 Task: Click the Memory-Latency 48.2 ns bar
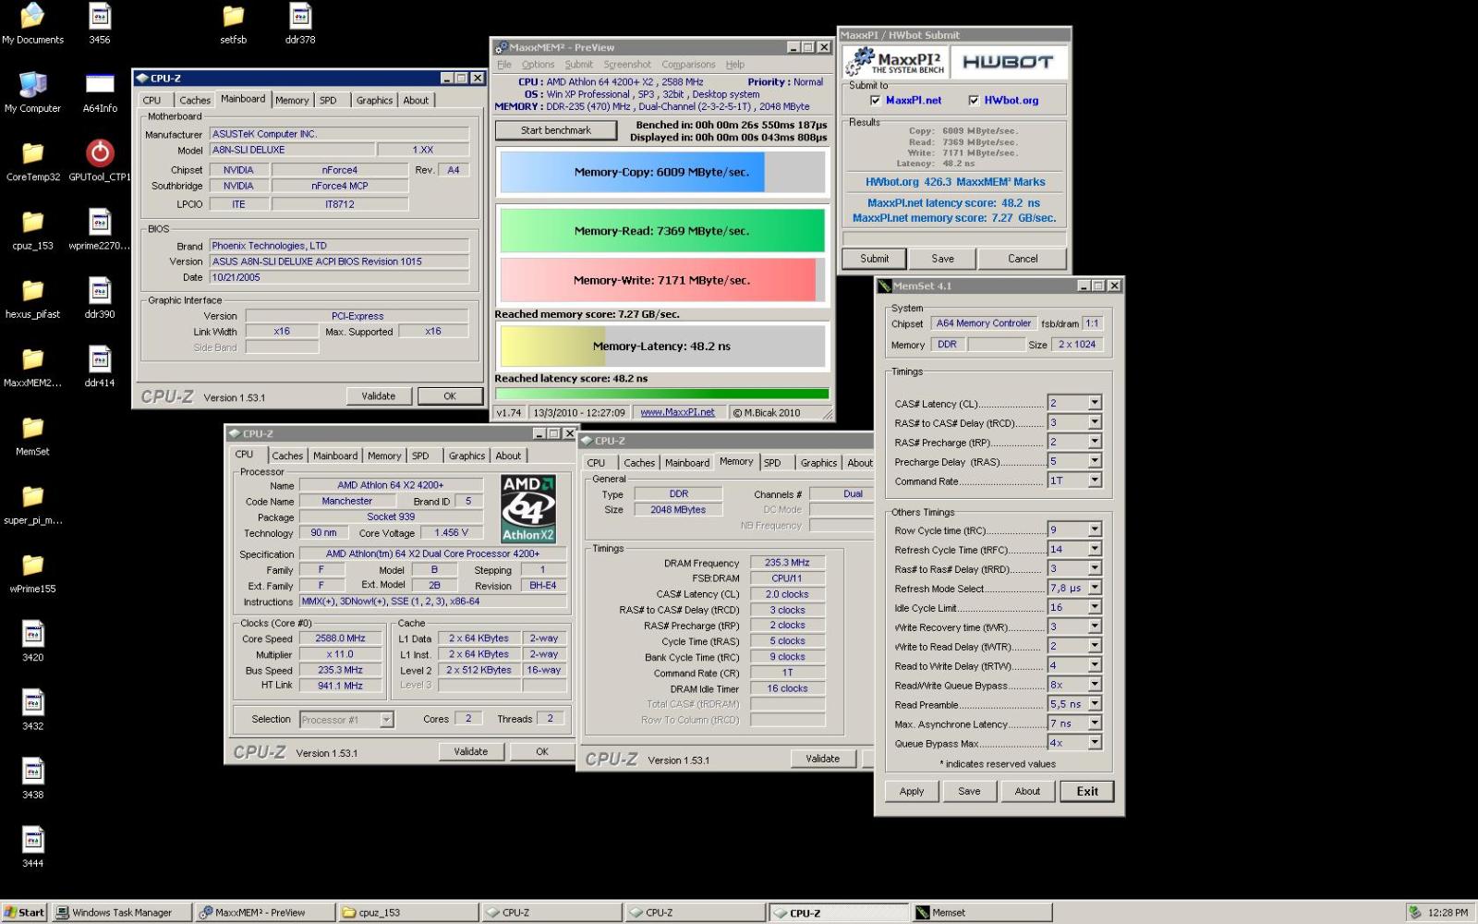(x=662, y=346)
